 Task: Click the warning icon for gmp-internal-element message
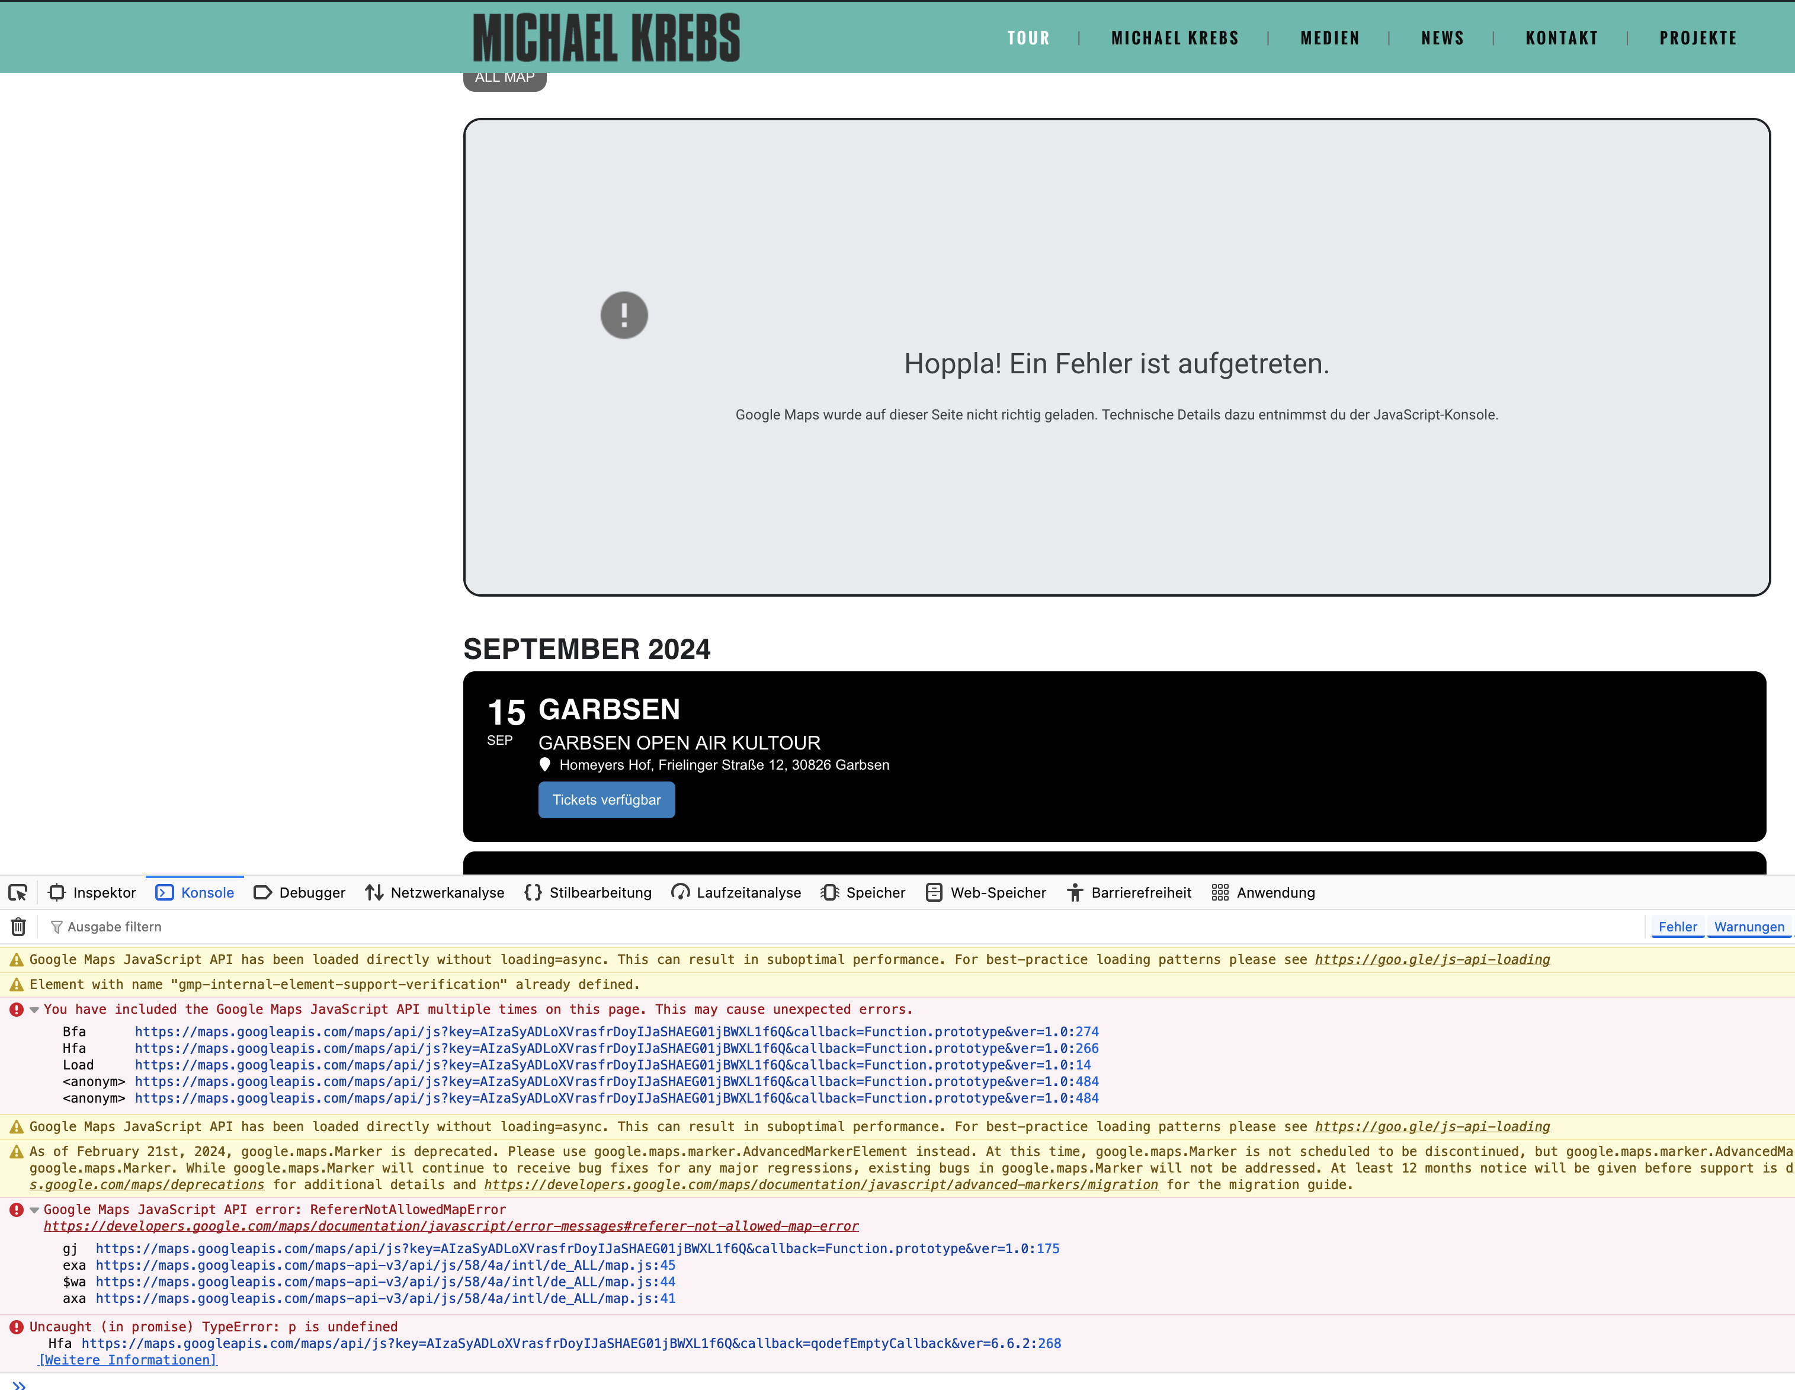pyautogui.click(x=17, y=985)
